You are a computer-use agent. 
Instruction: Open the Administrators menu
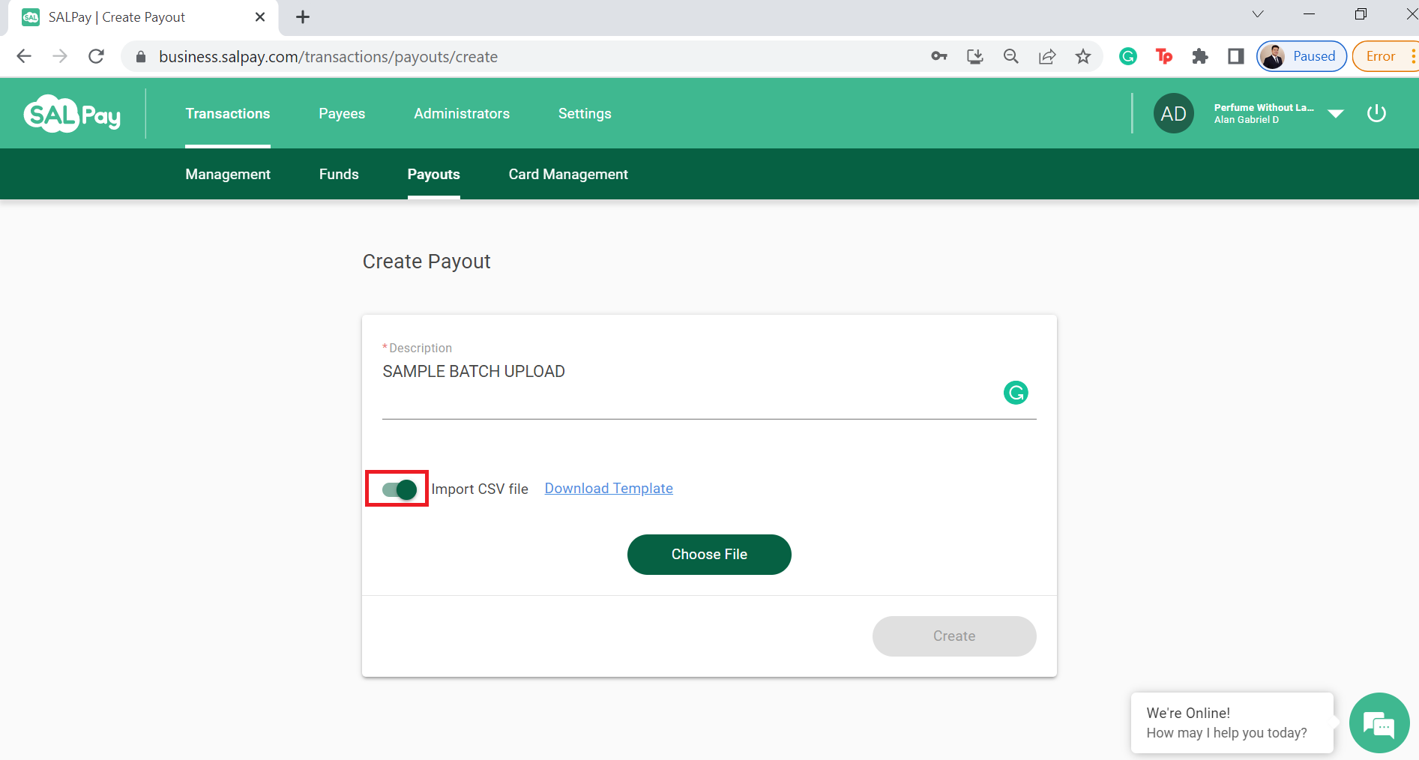point(462,114)
